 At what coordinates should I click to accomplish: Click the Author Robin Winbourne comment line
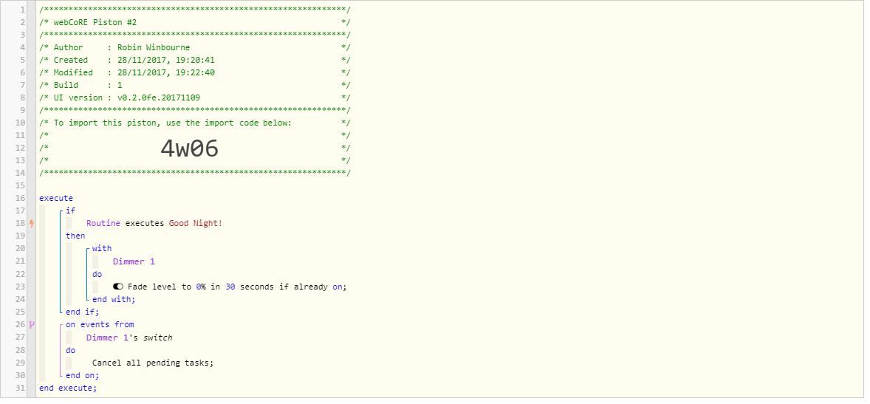(194, 47)
